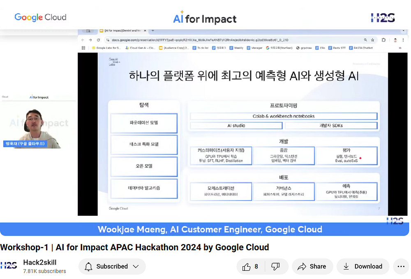Click the 데이터와 알고리즘 box
The image size is (411, 279).
coord(144,188)
